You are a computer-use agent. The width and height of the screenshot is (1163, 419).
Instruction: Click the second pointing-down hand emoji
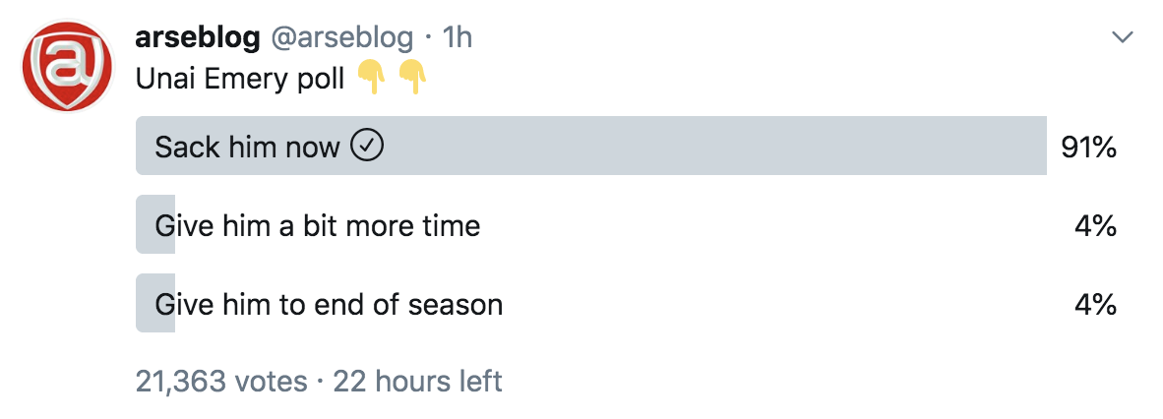pyautogui.click(x=412, y=78)
